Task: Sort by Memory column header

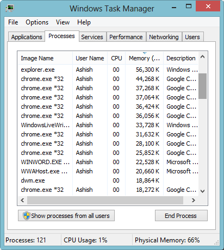Action: tap(144, 58)
